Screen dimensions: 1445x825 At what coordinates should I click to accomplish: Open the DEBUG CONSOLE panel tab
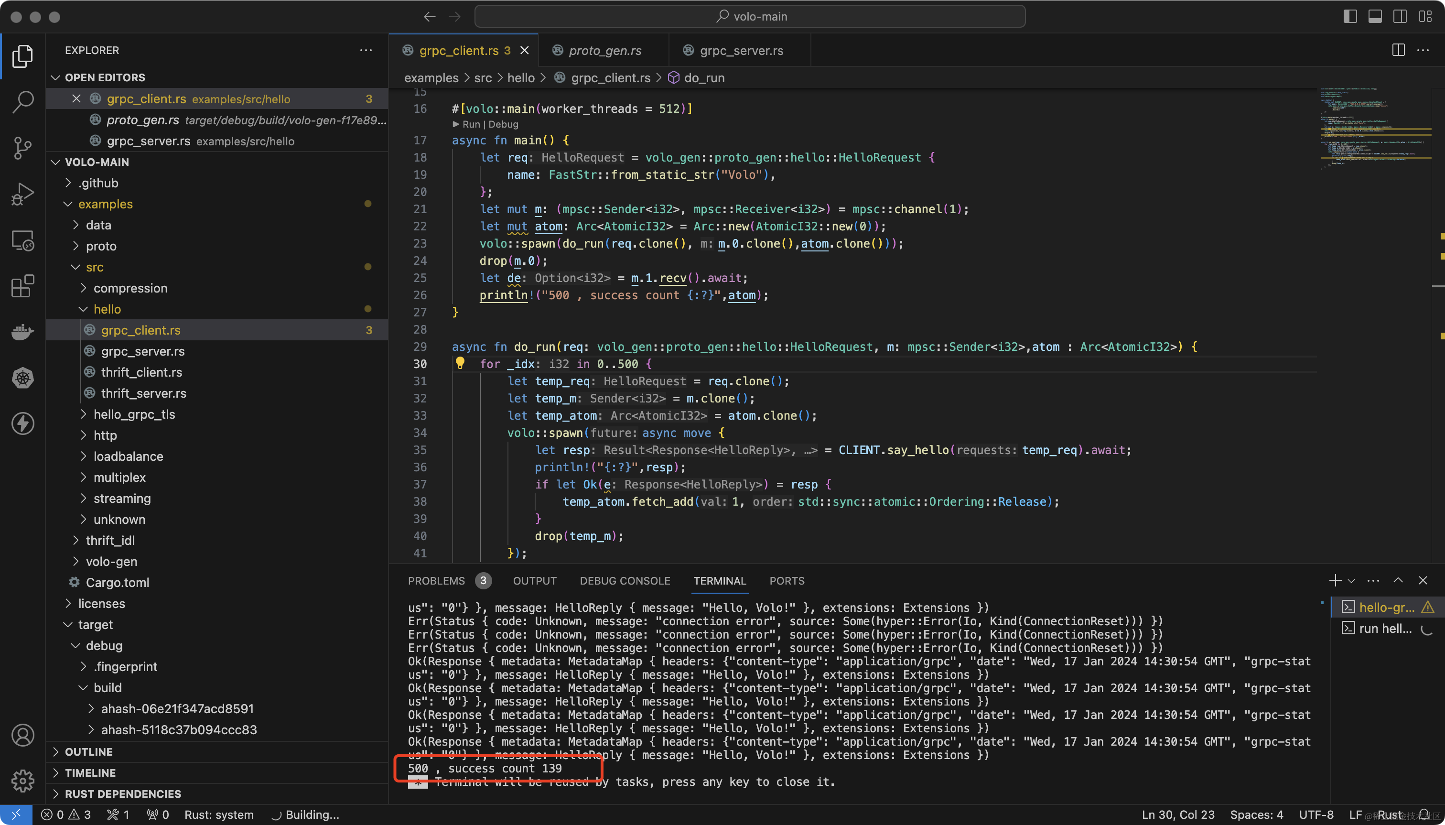click(624, 580)
